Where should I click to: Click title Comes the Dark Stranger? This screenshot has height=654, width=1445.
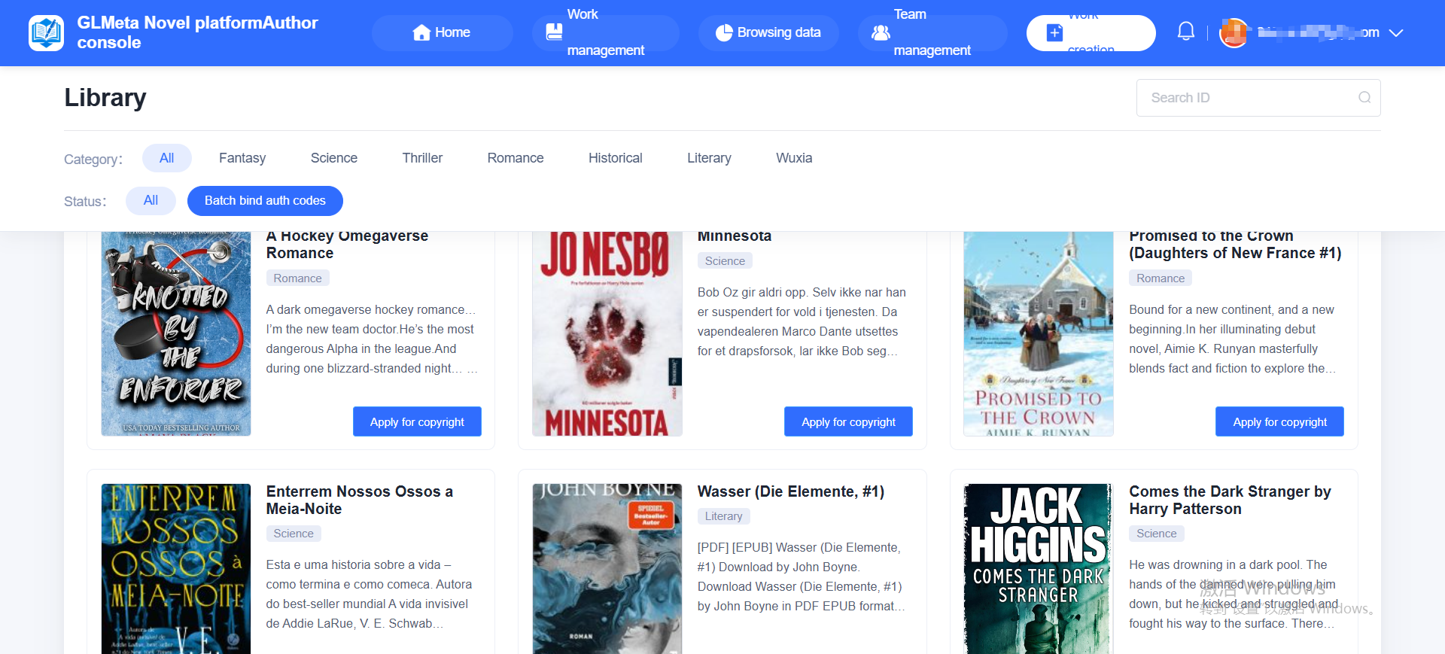point(1230,500)
